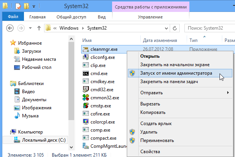Expand the Windows breadcrumb arrow
Image resolution: width=235 pixels, height=157 pixels.
click(83, 28)
